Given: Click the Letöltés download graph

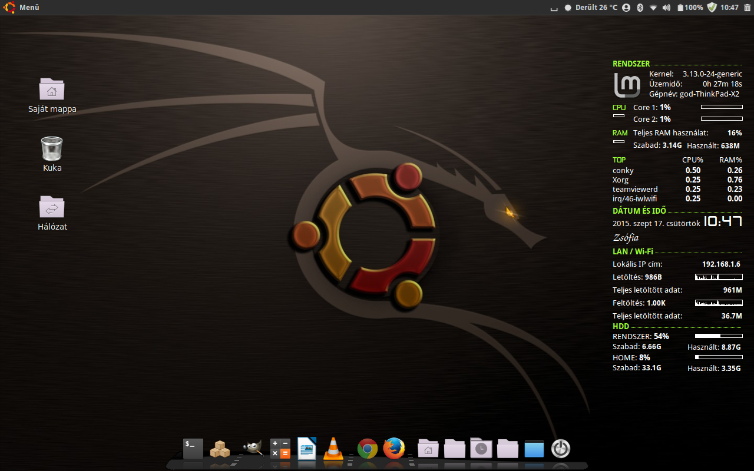Looking at the screenshot, I should 719,277.
